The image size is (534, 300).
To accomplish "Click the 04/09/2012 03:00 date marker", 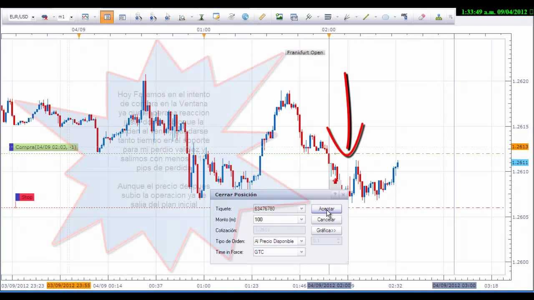I will (454, 286).
